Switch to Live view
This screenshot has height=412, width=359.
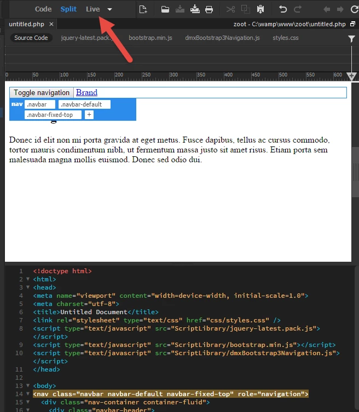(x=92, y=9)
